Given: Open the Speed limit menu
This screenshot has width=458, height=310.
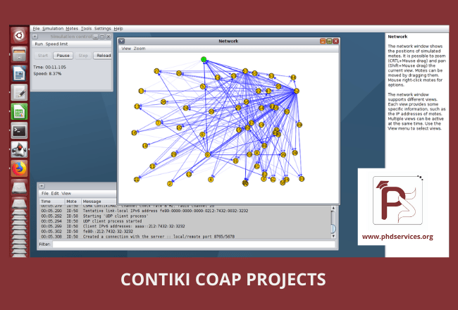Looking at the screenshot, I should (x=56, y=44).
